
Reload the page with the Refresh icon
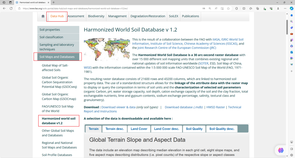[x=11, y=8]
